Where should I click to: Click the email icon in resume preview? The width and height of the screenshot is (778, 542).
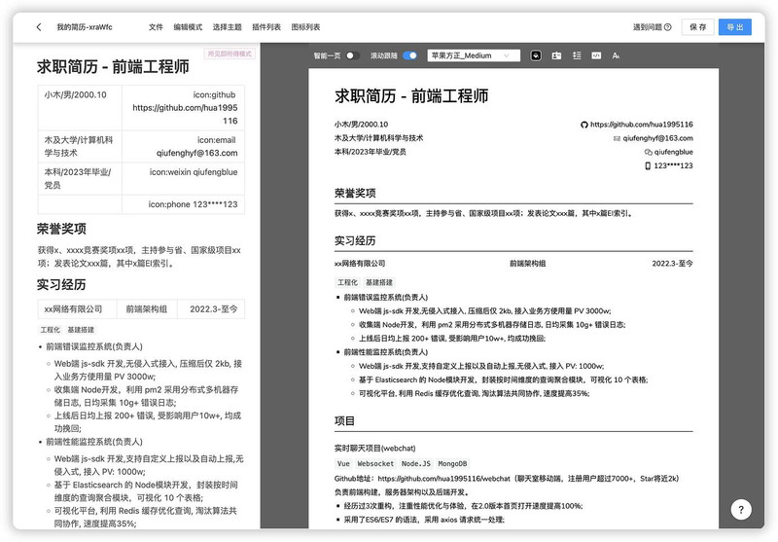617,138
